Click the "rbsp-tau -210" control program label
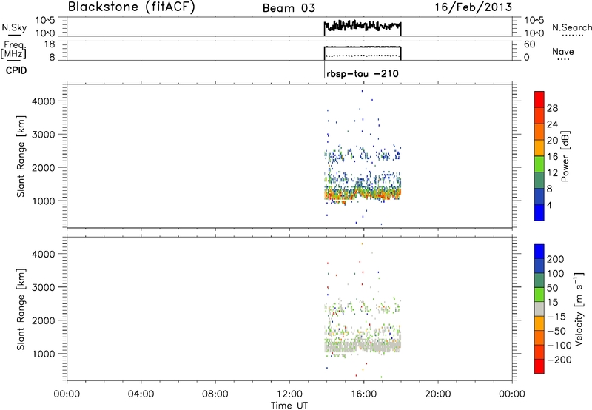The image size is (592, 410). pos(363,73)
